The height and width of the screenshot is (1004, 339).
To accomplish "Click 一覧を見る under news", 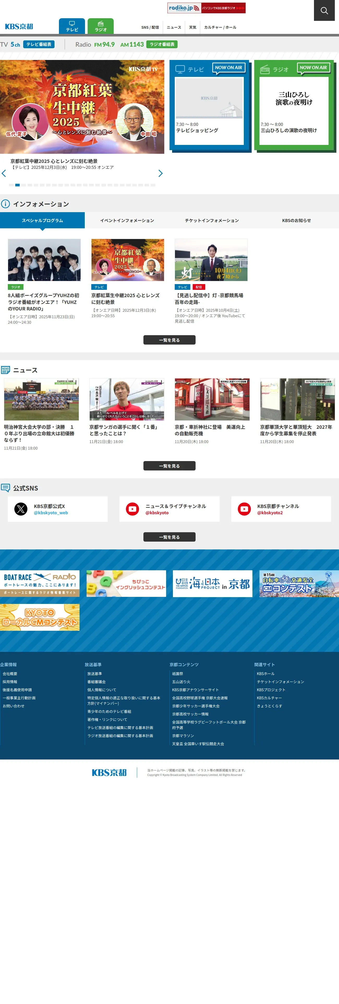I will tap(169, 466).
